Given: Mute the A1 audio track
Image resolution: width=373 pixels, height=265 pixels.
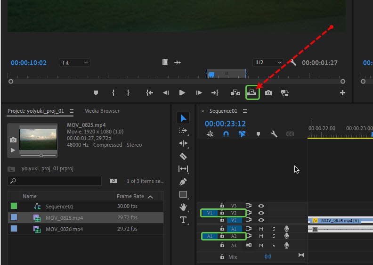Looking at the screenshot, I should click(261, 229).
